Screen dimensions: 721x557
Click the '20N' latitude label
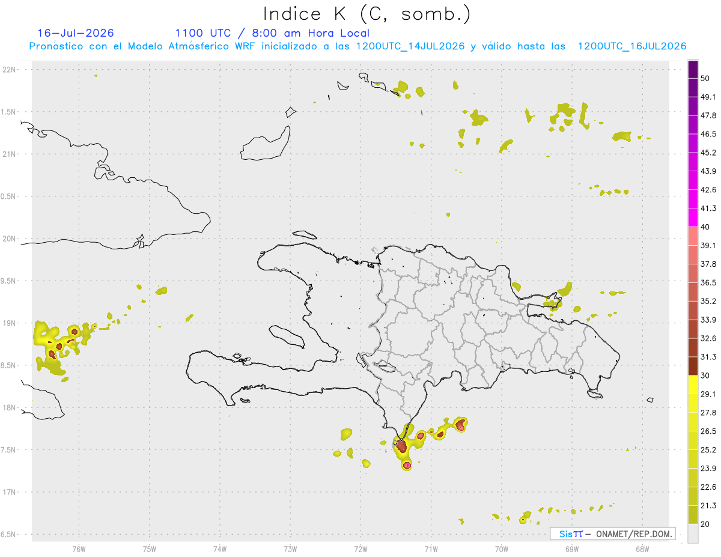10,239
